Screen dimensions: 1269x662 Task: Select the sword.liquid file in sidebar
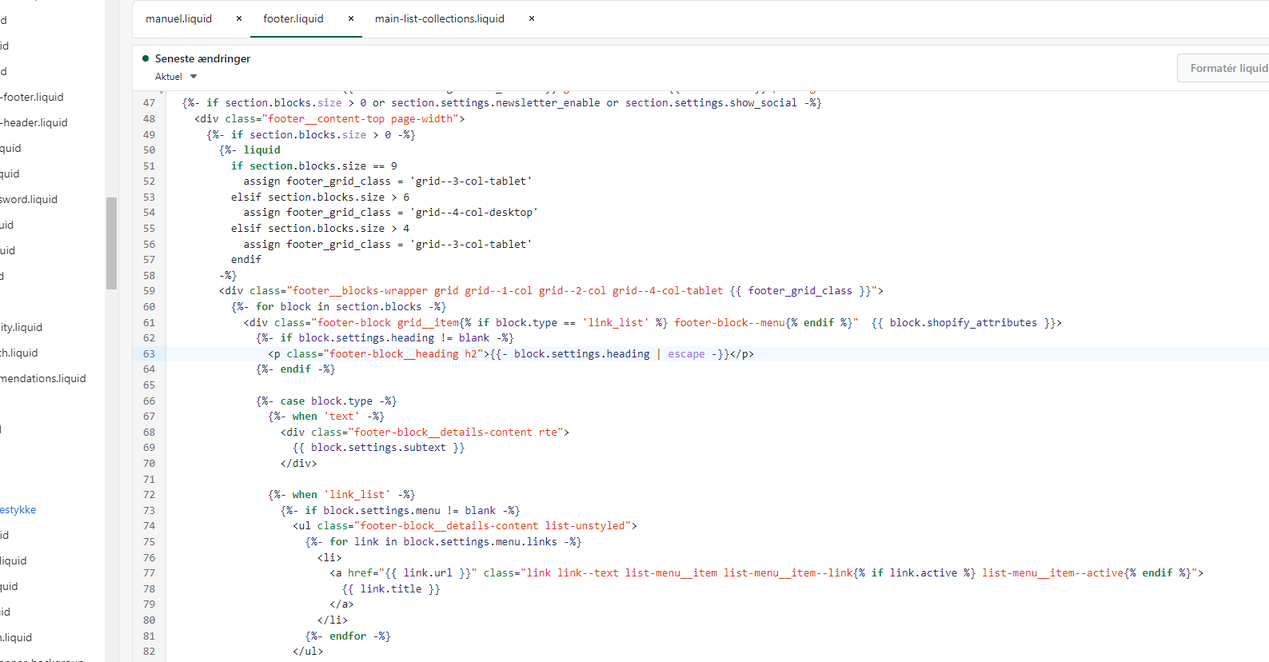point(29,199)
